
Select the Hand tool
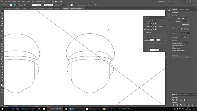[x=2, y=77]
